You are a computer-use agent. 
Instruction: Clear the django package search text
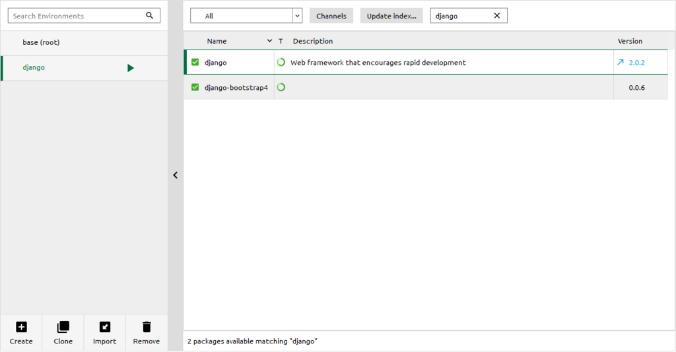click(x=496, y=16)
